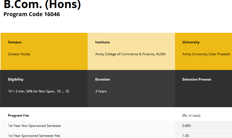Click the Duration heading

point(103,79)
